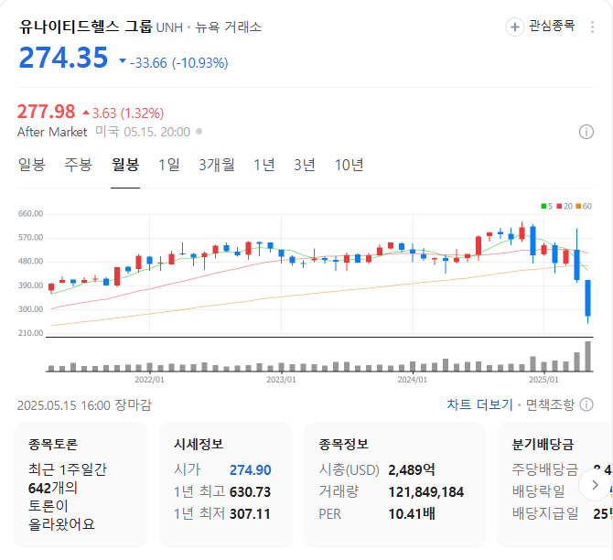This screenshot has width=613, height=560.
Task: Click the red after-market up triangle
Action: [x=86, y=113]
